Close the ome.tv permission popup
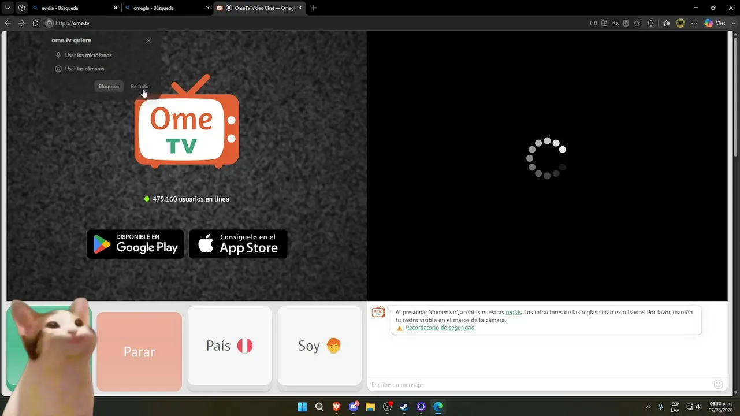The image size is (740, 416). (148, 40)
